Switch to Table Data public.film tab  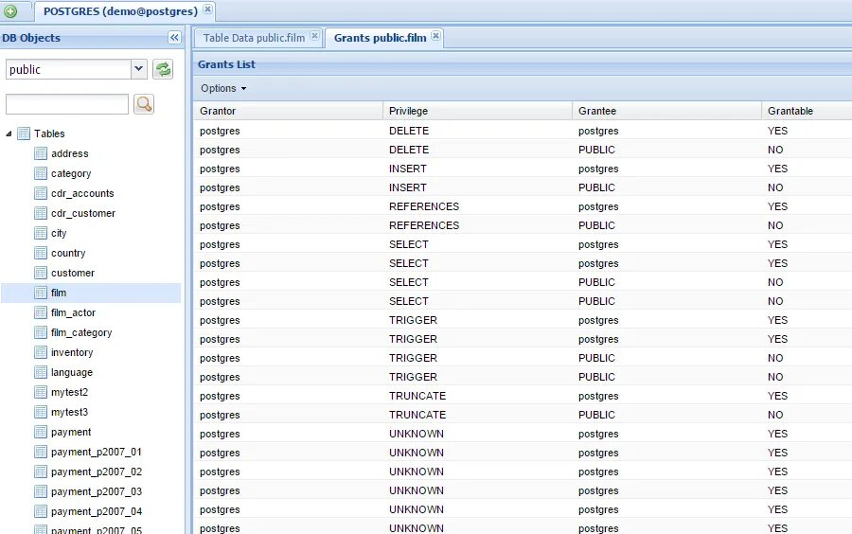pyautogui.click(x=254, y=38)
